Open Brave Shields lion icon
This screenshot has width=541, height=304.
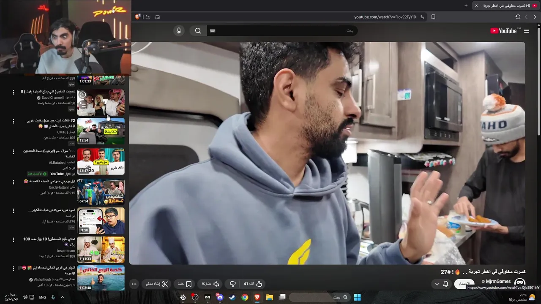click(137, 17)
